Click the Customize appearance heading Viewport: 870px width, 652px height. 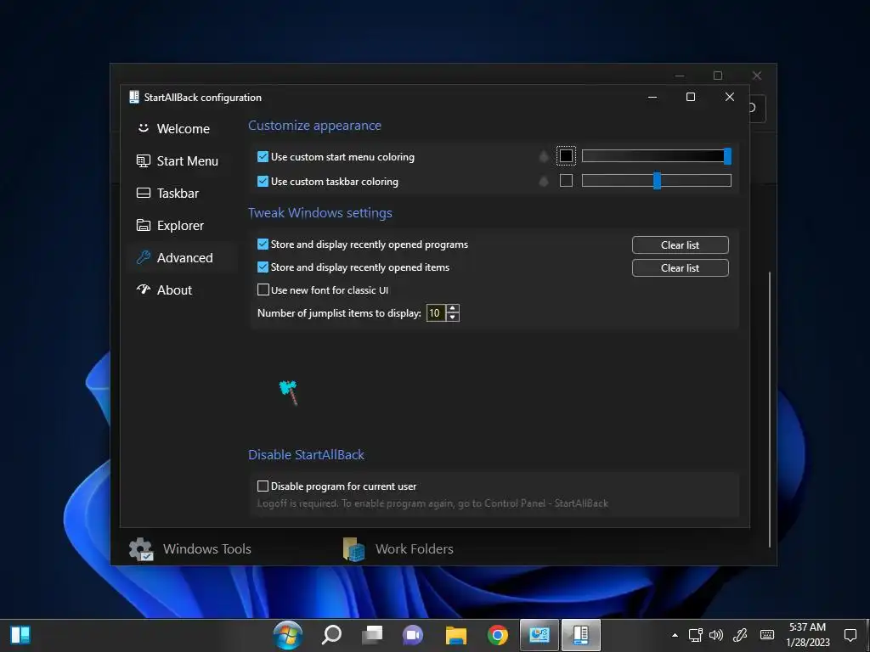314,126
